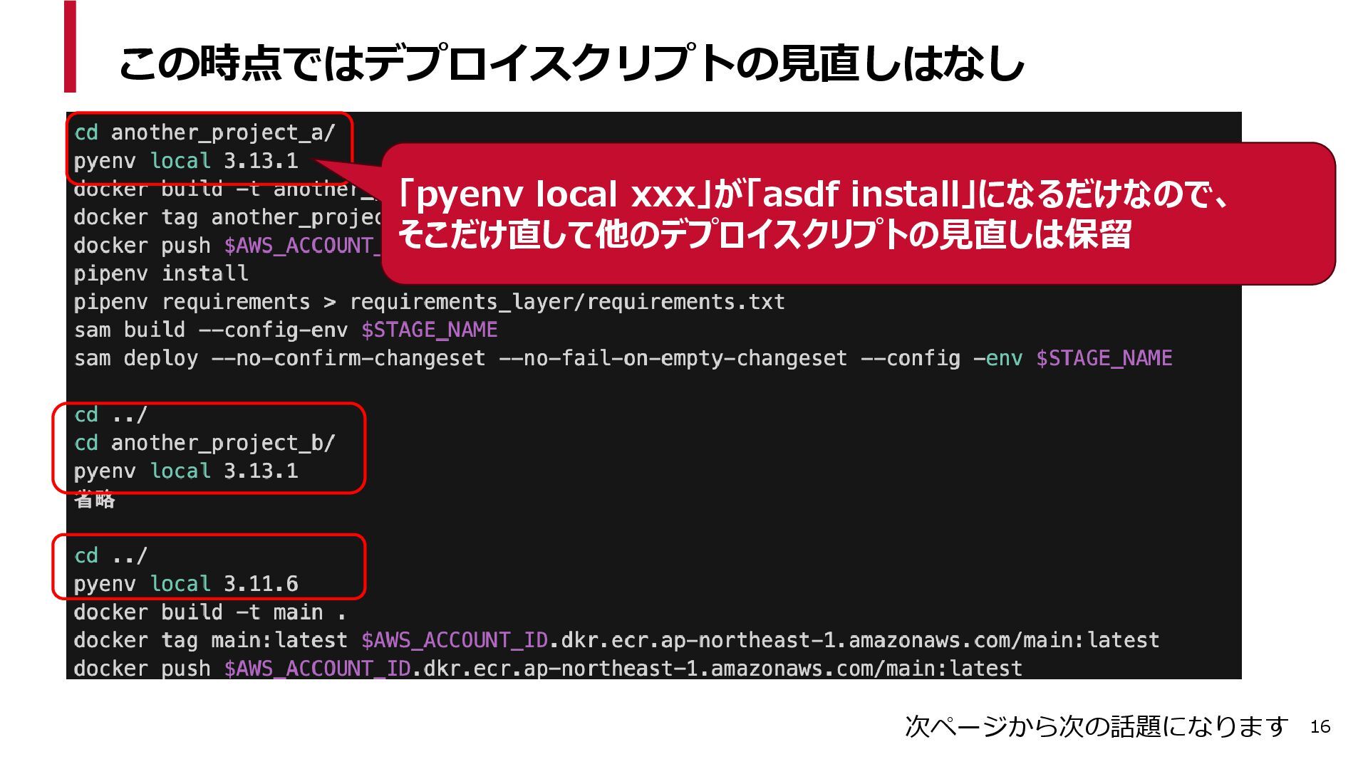Click the 'sam deploy --no-confirm-changeset' line
The image size is (1368, 769).
[623, 358]
